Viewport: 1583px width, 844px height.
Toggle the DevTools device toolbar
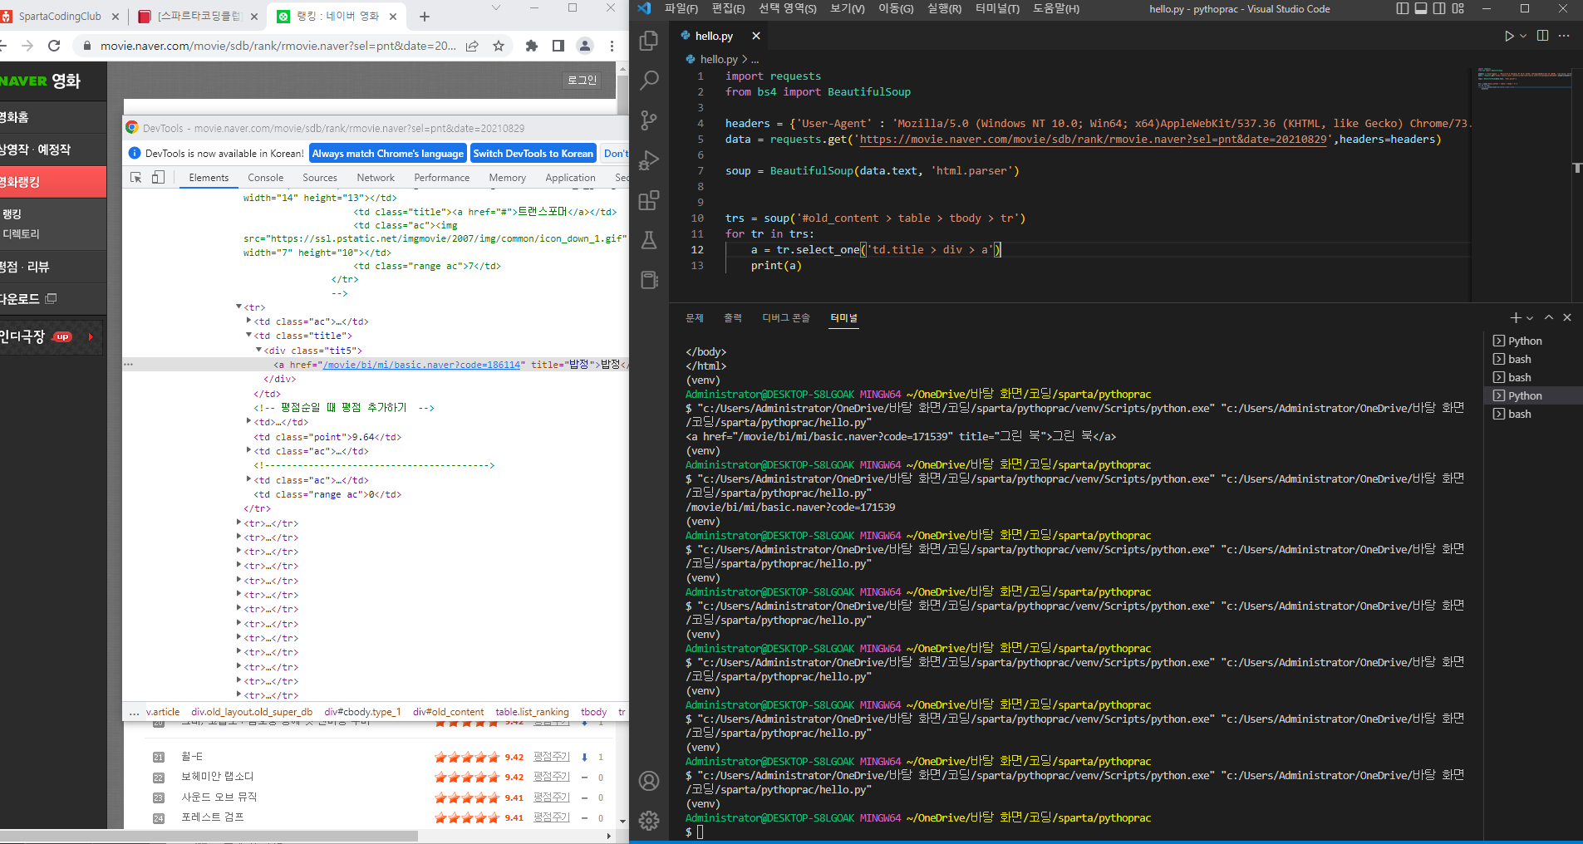(158, 178)
